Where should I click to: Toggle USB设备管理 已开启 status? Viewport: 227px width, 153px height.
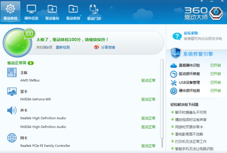click(215, 82)
